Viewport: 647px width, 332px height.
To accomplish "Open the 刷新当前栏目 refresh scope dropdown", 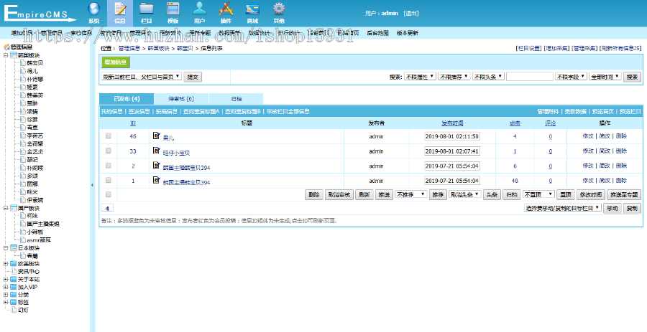I will coord(141,76).
